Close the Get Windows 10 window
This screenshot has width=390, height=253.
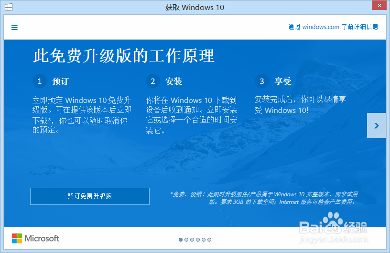pos(379,5)
